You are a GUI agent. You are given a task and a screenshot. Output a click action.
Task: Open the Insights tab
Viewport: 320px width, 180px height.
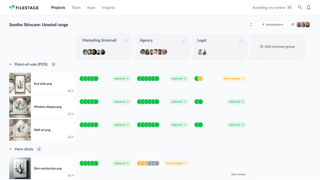[x=108, y=7]
